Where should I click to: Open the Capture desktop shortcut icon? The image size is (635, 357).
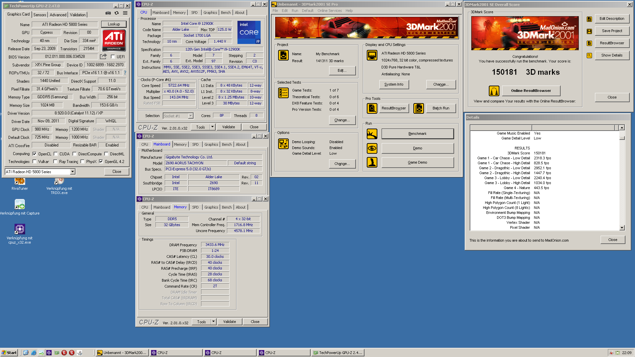point(20,204)
